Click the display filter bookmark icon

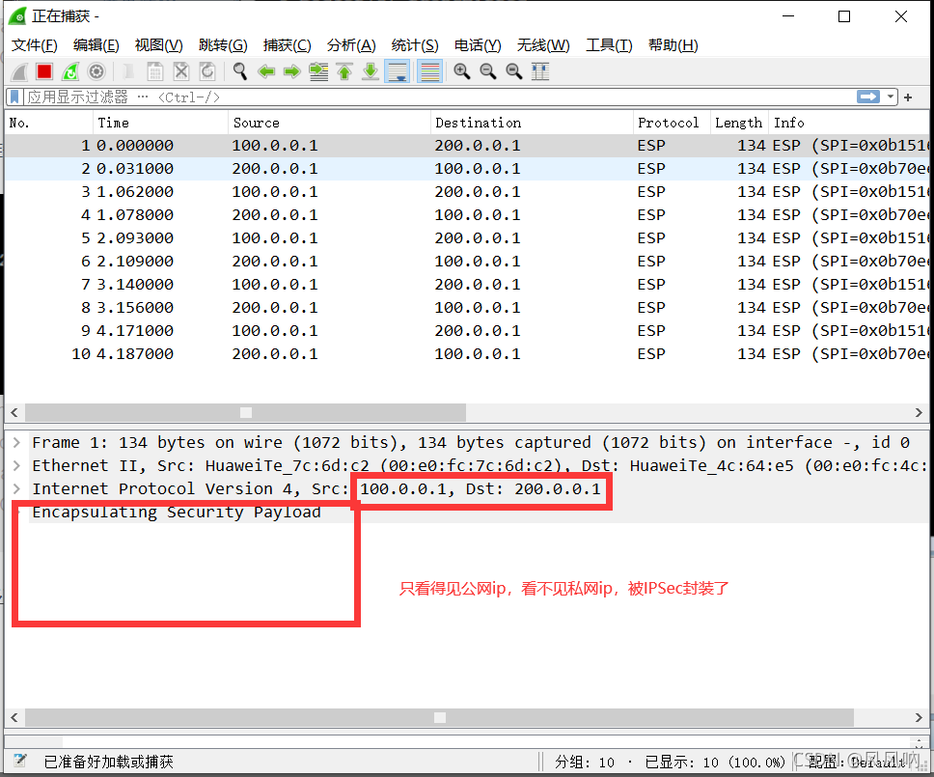pyautogui.click(x=14, y=97)
